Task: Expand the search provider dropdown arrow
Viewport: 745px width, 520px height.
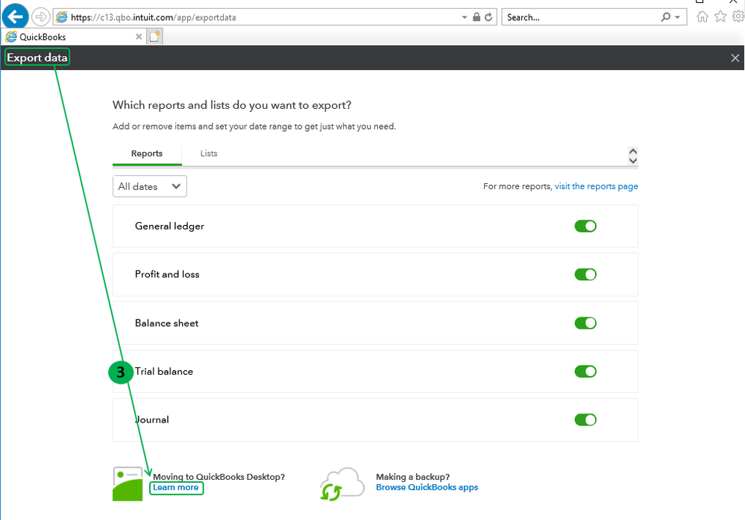Action: click(x=678, y=17)
